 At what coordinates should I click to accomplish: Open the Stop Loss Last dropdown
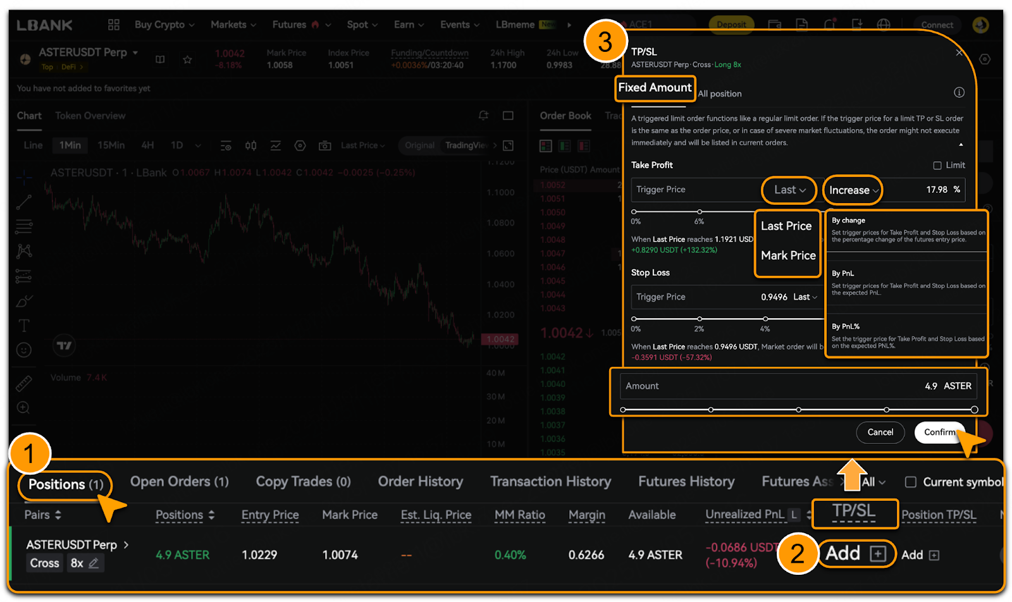[805, 297]
